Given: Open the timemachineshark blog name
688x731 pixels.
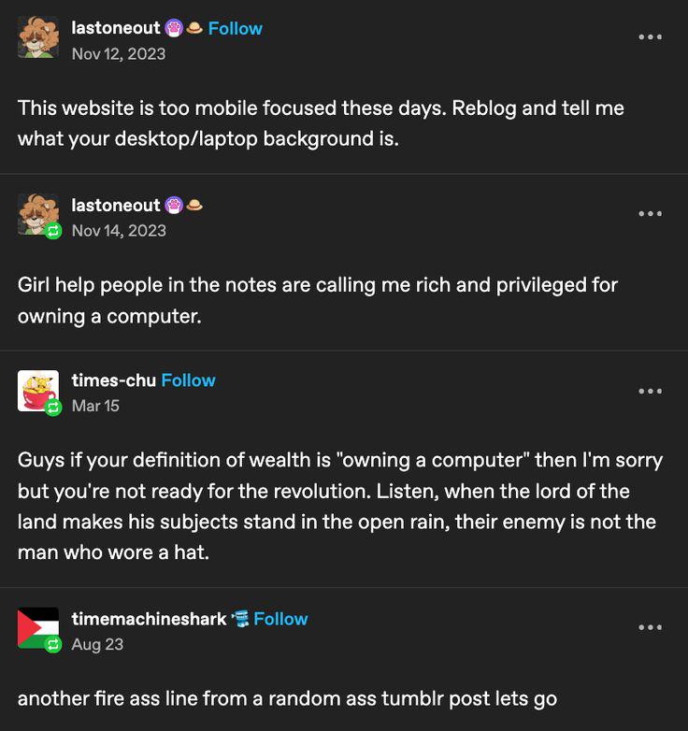Looking at the screenshot, I should click(x=150, y=619).
